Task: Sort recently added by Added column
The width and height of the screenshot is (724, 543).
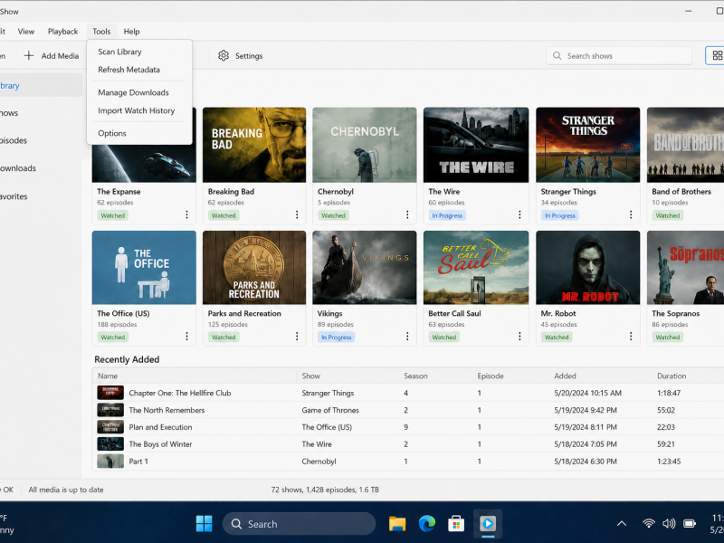Action: (565, 376)
